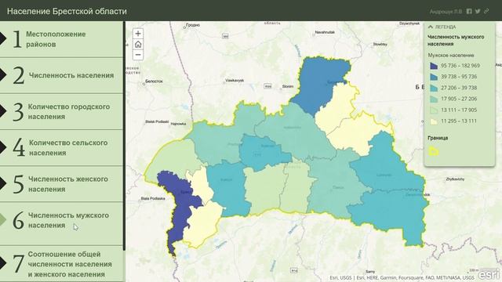
Task: Click the esri logo
Action: (489, 275)
